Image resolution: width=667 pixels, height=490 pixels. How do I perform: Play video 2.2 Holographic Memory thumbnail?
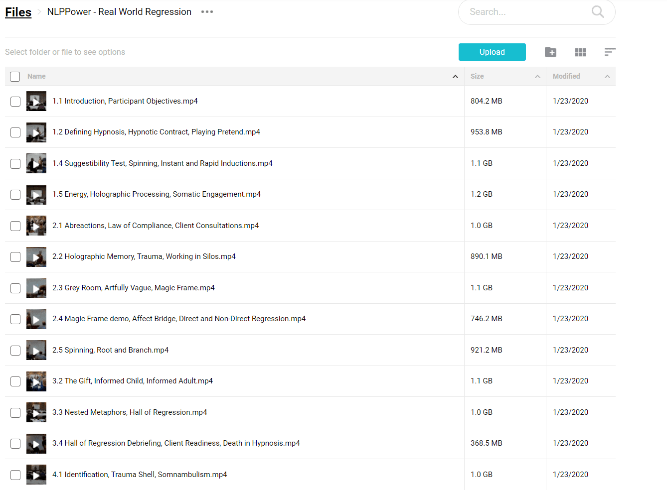point(36,257)
